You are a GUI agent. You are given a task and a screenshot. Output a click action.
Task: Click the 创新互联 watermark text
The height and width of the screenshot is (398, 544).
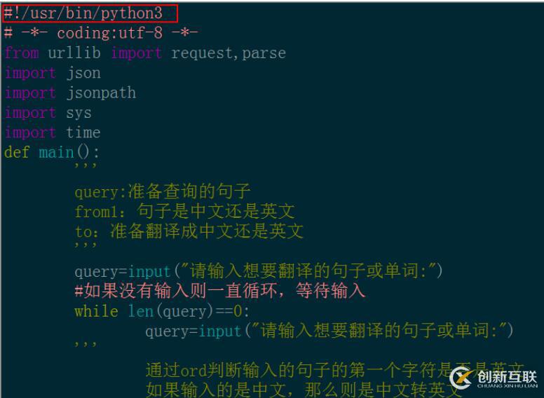[507, 377]
